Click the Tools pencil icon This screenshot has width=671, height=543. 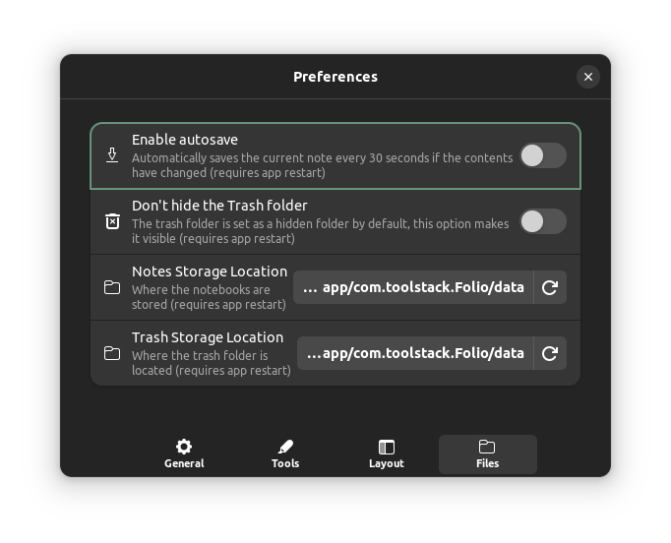coord(285,447)
